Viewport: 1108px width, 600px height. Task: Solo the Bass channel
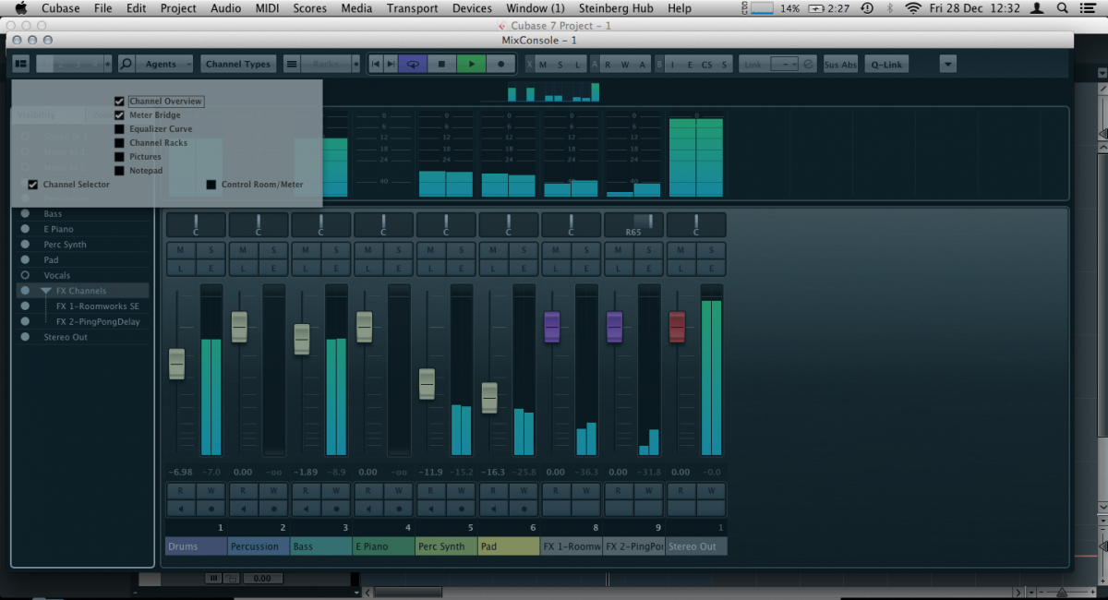coord(336,250)
